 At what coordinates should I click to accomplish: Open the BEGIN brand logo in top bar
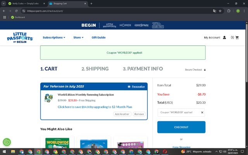[89, 25]
